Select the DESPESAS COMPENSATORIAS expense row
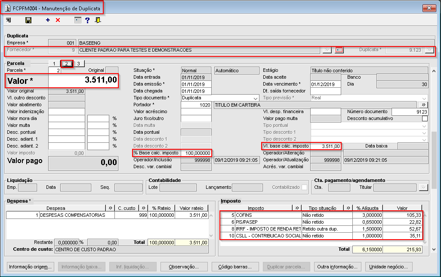The image size is (441, 277). (107, 215)
